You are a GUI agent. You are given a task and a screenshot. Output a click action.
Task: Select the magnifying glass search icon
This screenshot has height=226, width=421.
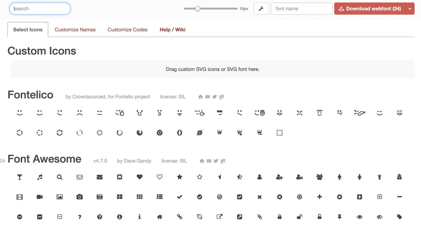[x=60, y=177]
